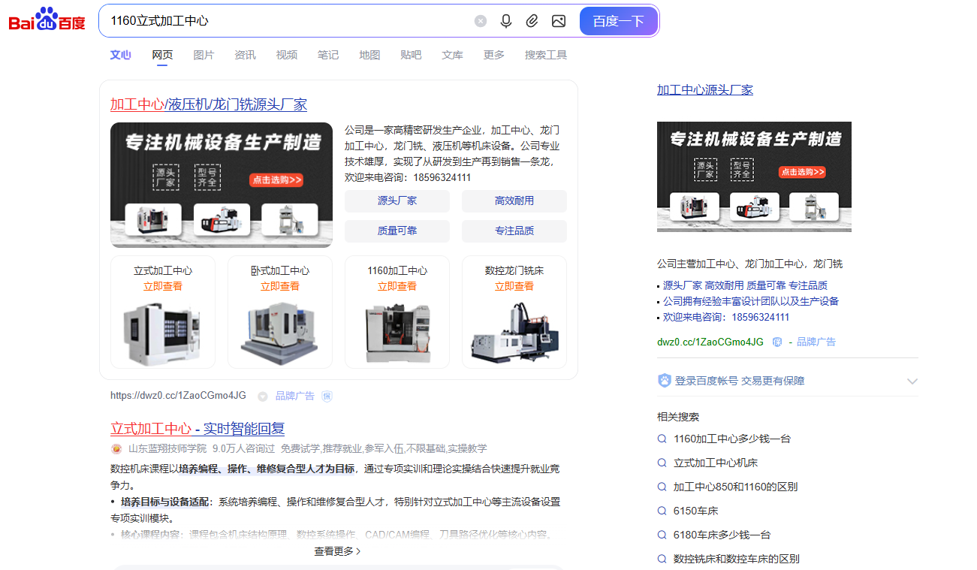Go to the 文库 tab
977x570 pixels.
tap(452, 55)
